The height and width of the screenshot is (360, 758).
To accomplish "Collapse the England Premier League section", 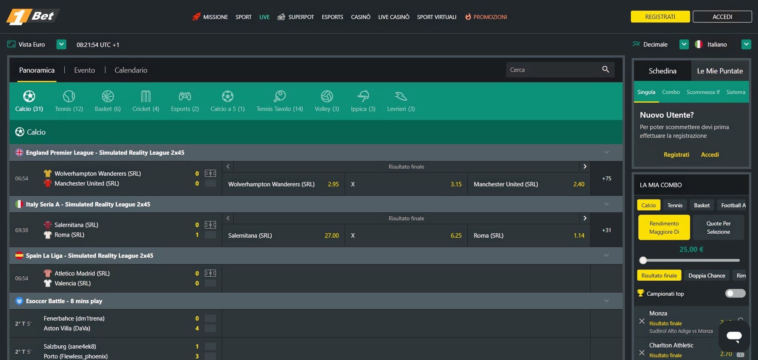I will (x=607, y=152).
